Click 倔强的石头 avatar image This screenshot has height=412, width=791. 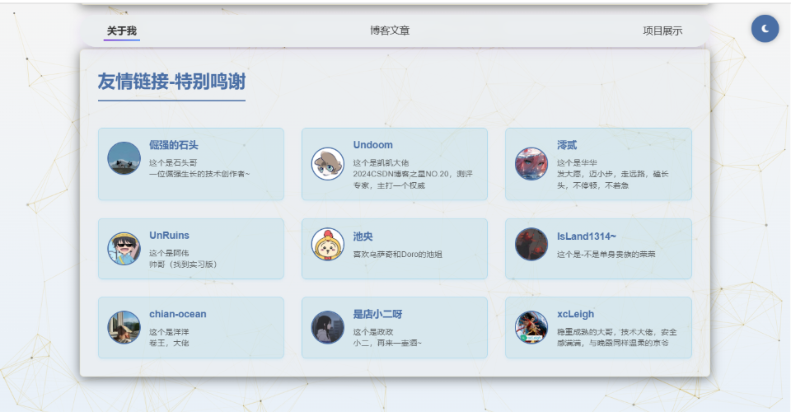coord(124,158)
